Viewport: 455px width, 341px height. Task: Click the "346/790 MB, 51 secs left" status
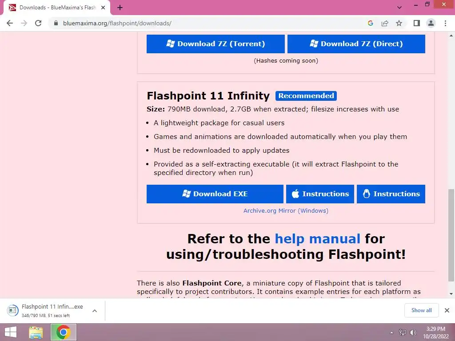coord(46,316)
